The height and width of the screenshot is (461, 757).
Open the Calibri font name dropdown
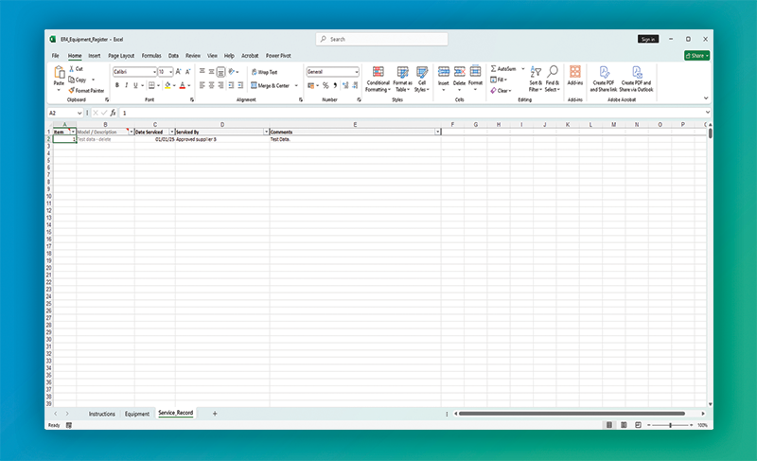(x=154, y=72)
